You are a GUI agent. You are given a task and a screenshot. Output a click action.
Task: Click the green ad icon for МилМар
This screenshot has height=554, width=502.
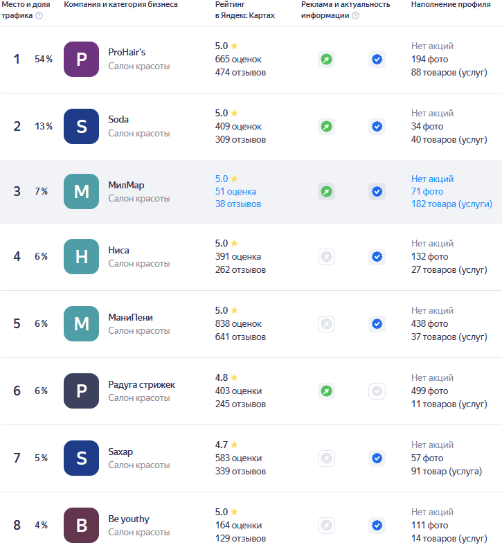[326, 192]
